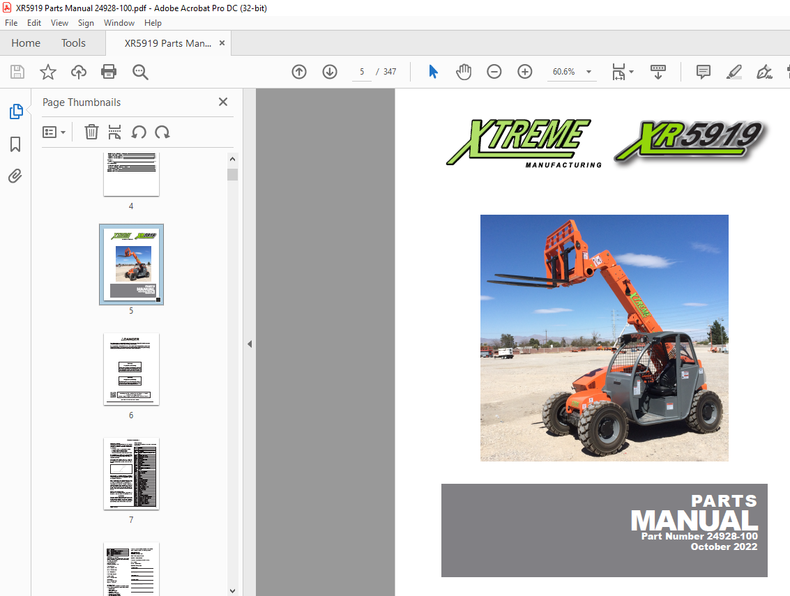Open the Sign menu
Image resolution: width=790 pixels, height=596 pixels.
pos(86,23)
